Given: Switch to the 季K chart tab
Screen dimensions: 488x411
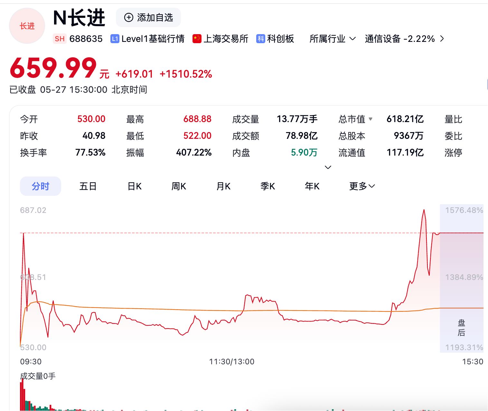Looking at the screenshot, I should [x=267, y=186].
